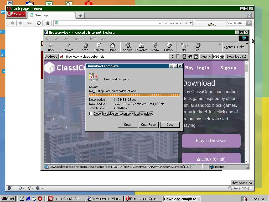
Task: Expand IE toolbar overflow chevron after Print
Action: click(x=220, y=44)
